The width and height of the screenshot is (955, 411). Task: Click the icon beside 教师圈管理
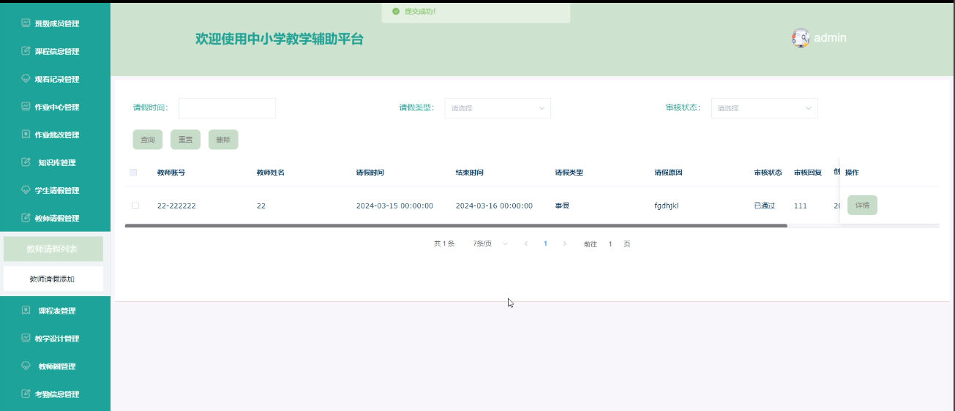click(26, 366)
